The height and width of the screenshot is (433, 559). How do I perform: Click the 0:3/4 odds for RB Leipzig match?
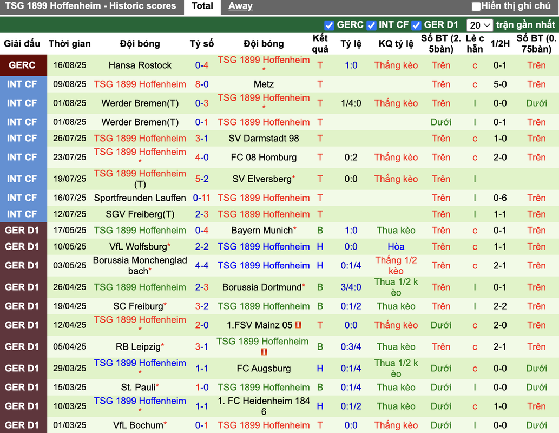[351, 347]
